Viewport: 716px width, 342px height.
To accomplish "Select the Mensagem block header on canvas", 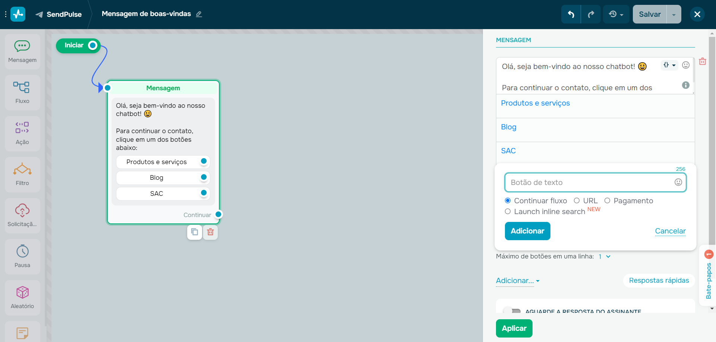I will tap(163, 88).
